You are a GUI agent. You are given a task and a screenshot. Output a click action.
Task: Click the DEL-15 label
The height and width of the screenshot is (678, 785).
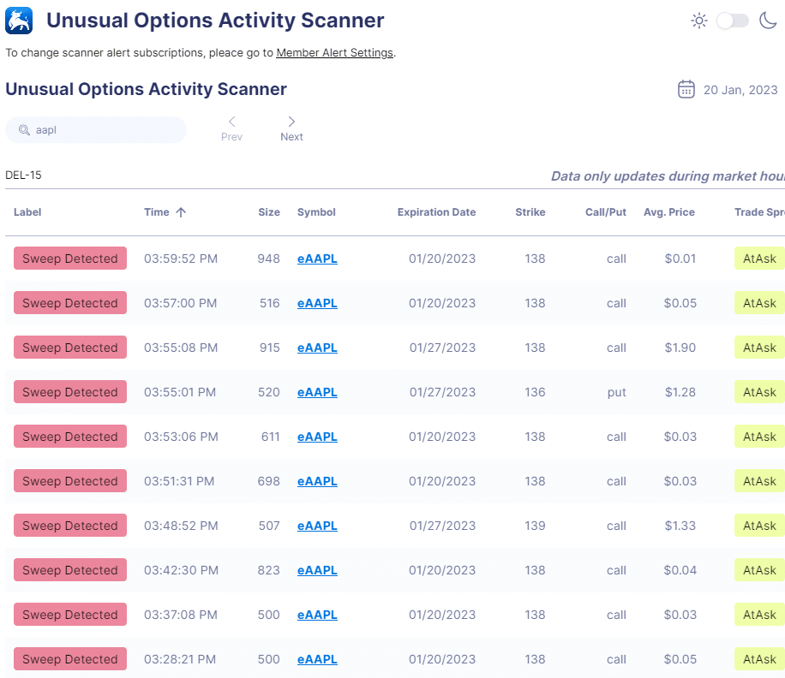point(23,175)
